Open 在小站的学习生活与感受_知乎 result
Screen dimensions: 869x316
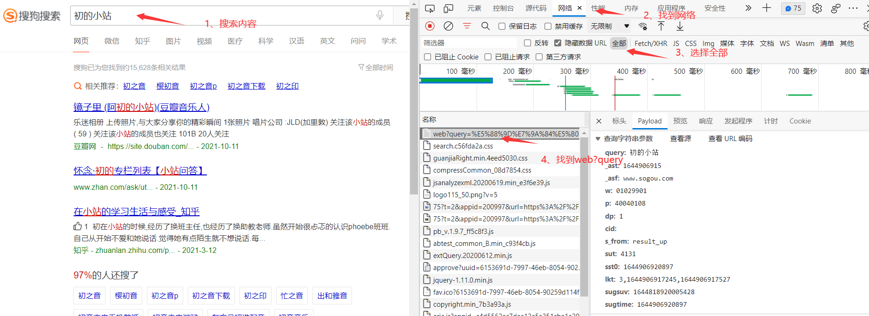point(136,212)
